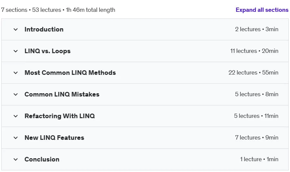Screen dimensions: 290x172
Task: Click Refactoring With LINQ section title
Action: [x=60, y=116]
